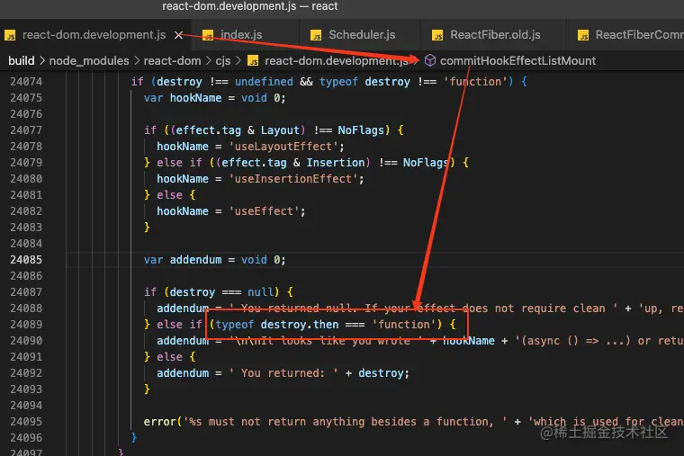Screen dimensions: 684x456
Task: Click 'var hookName = void 0;' code
Action: [x=214, y=98]
